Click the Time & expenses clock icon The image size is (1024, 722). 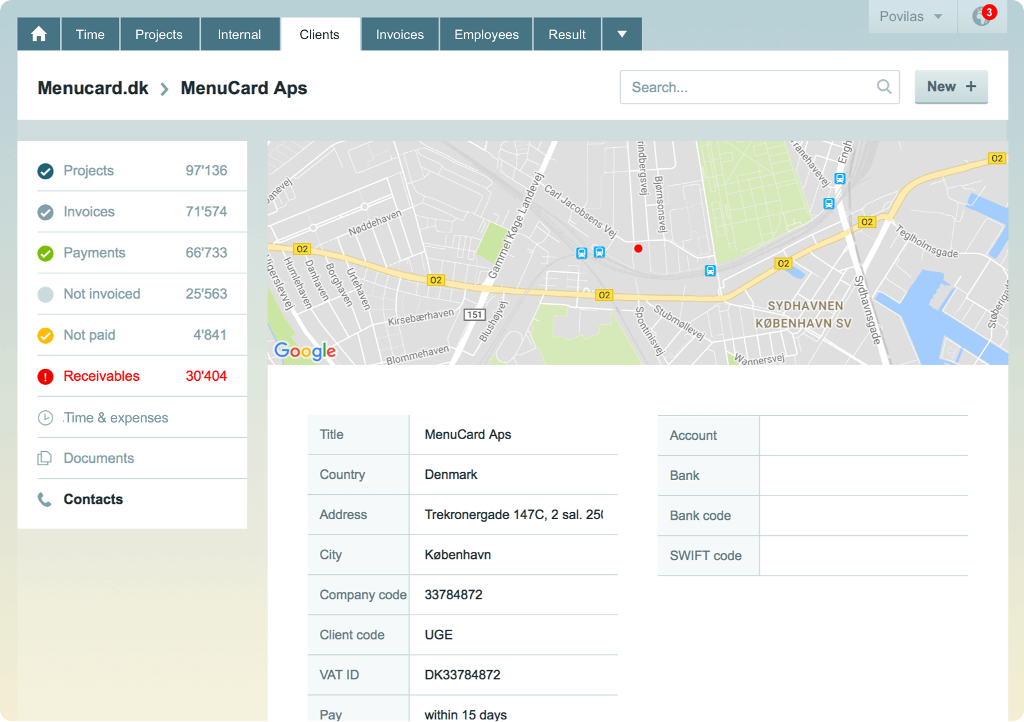(45, 418)
